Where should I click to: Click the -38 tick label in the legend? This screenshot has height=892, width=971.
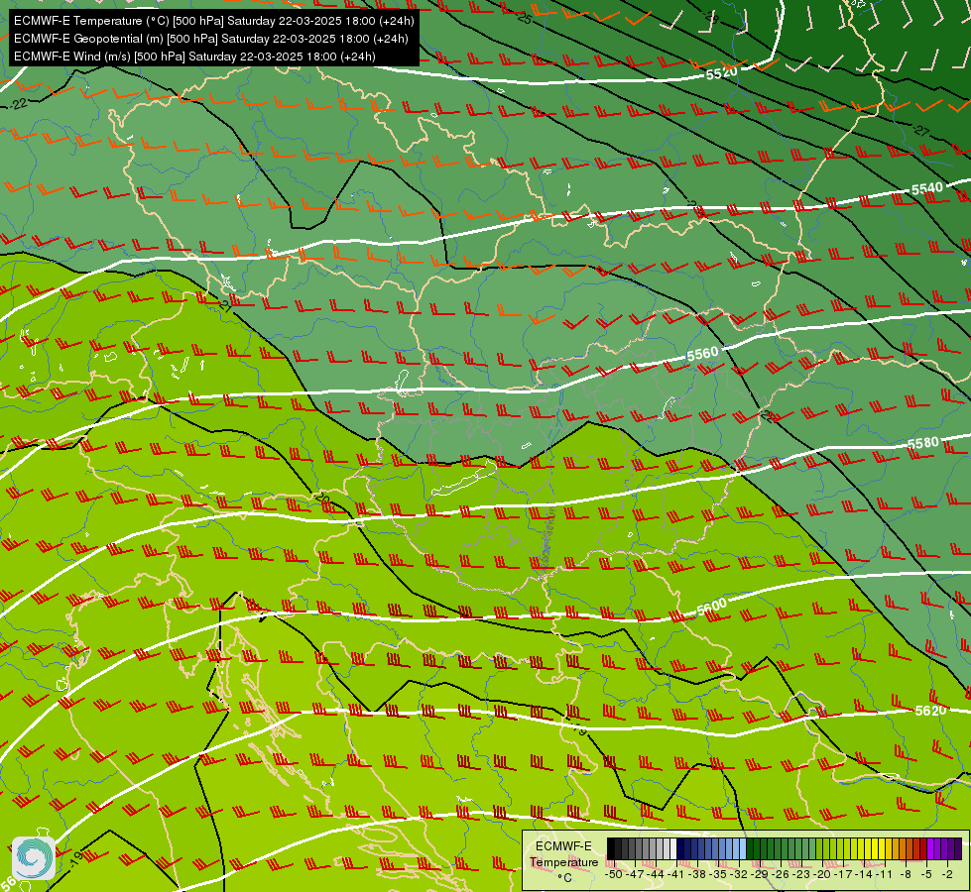696,874
